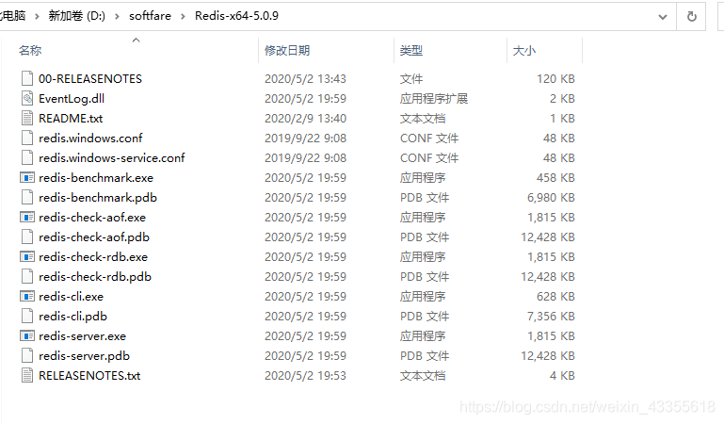Click the 2020/2/9 13:40 date cell
The height and width of the screenshot is (424, 724).
(305, 119)
